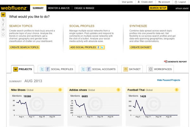Open the Facebook icon in left sidebar
Viewport: 190px width, 127px height.
[3, 25]
